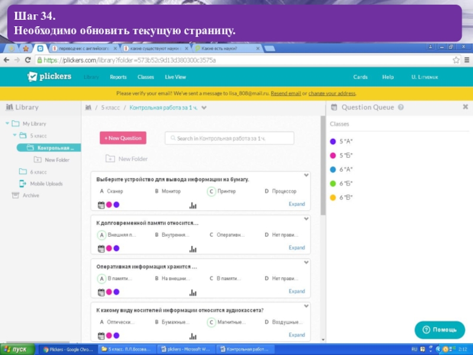The width and height of the screenshot is (473, 355).
Task: Open the Chrome menu icon
Action: (466, 60)
